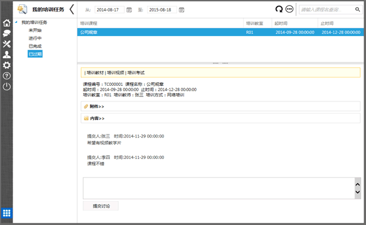
Task: Click the refresh icon in the toolbar
Action: tap(279, 9)
